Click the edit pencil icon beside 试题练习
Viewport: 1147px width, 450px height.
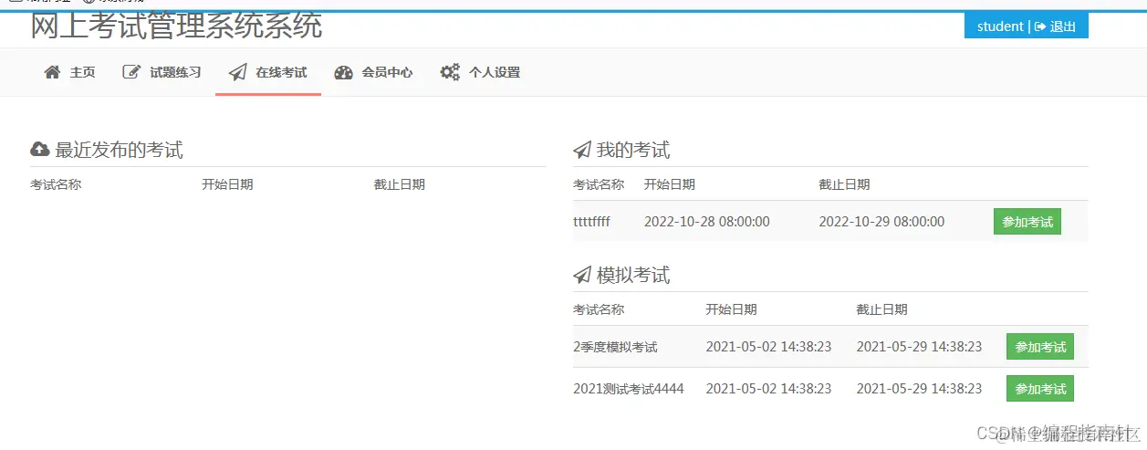(131, 72)
